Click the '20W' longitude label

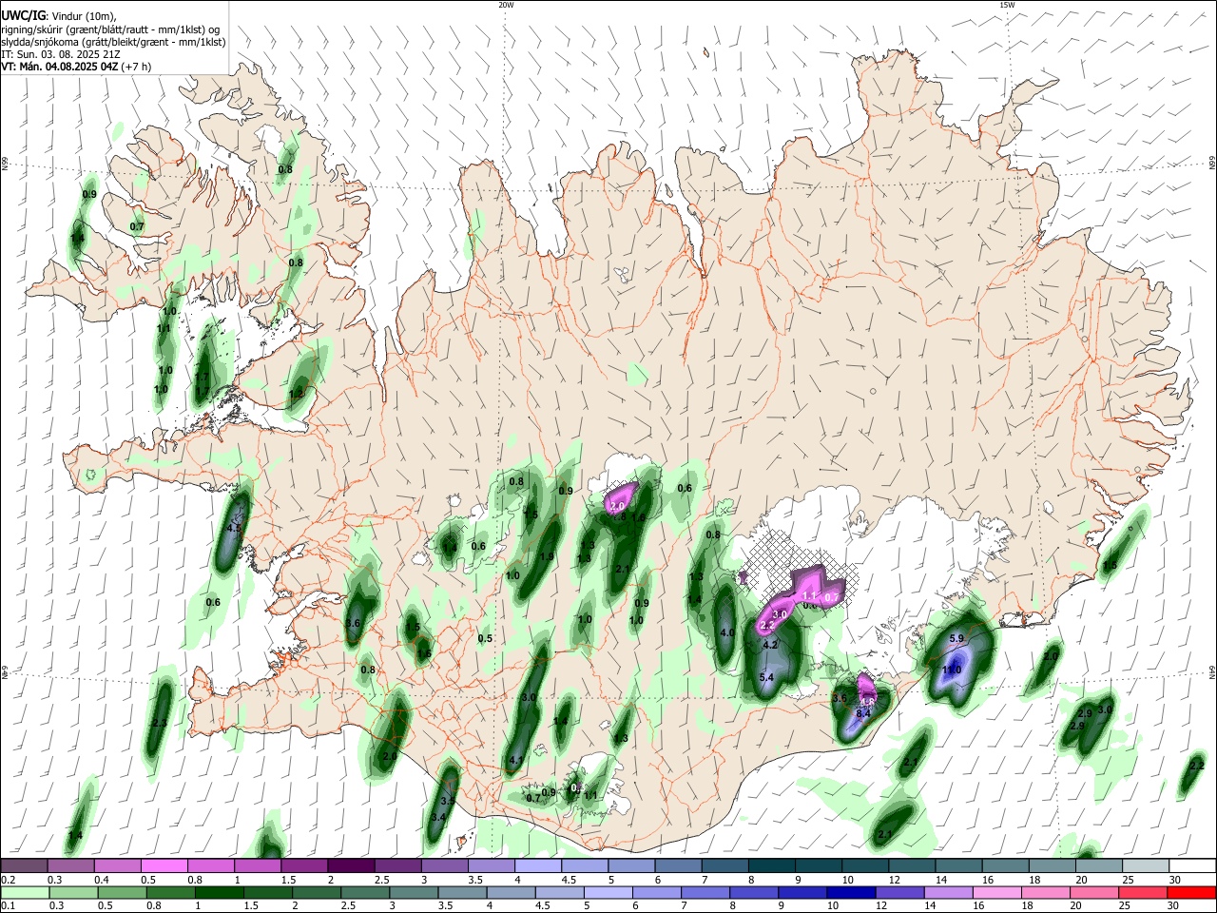506,5
